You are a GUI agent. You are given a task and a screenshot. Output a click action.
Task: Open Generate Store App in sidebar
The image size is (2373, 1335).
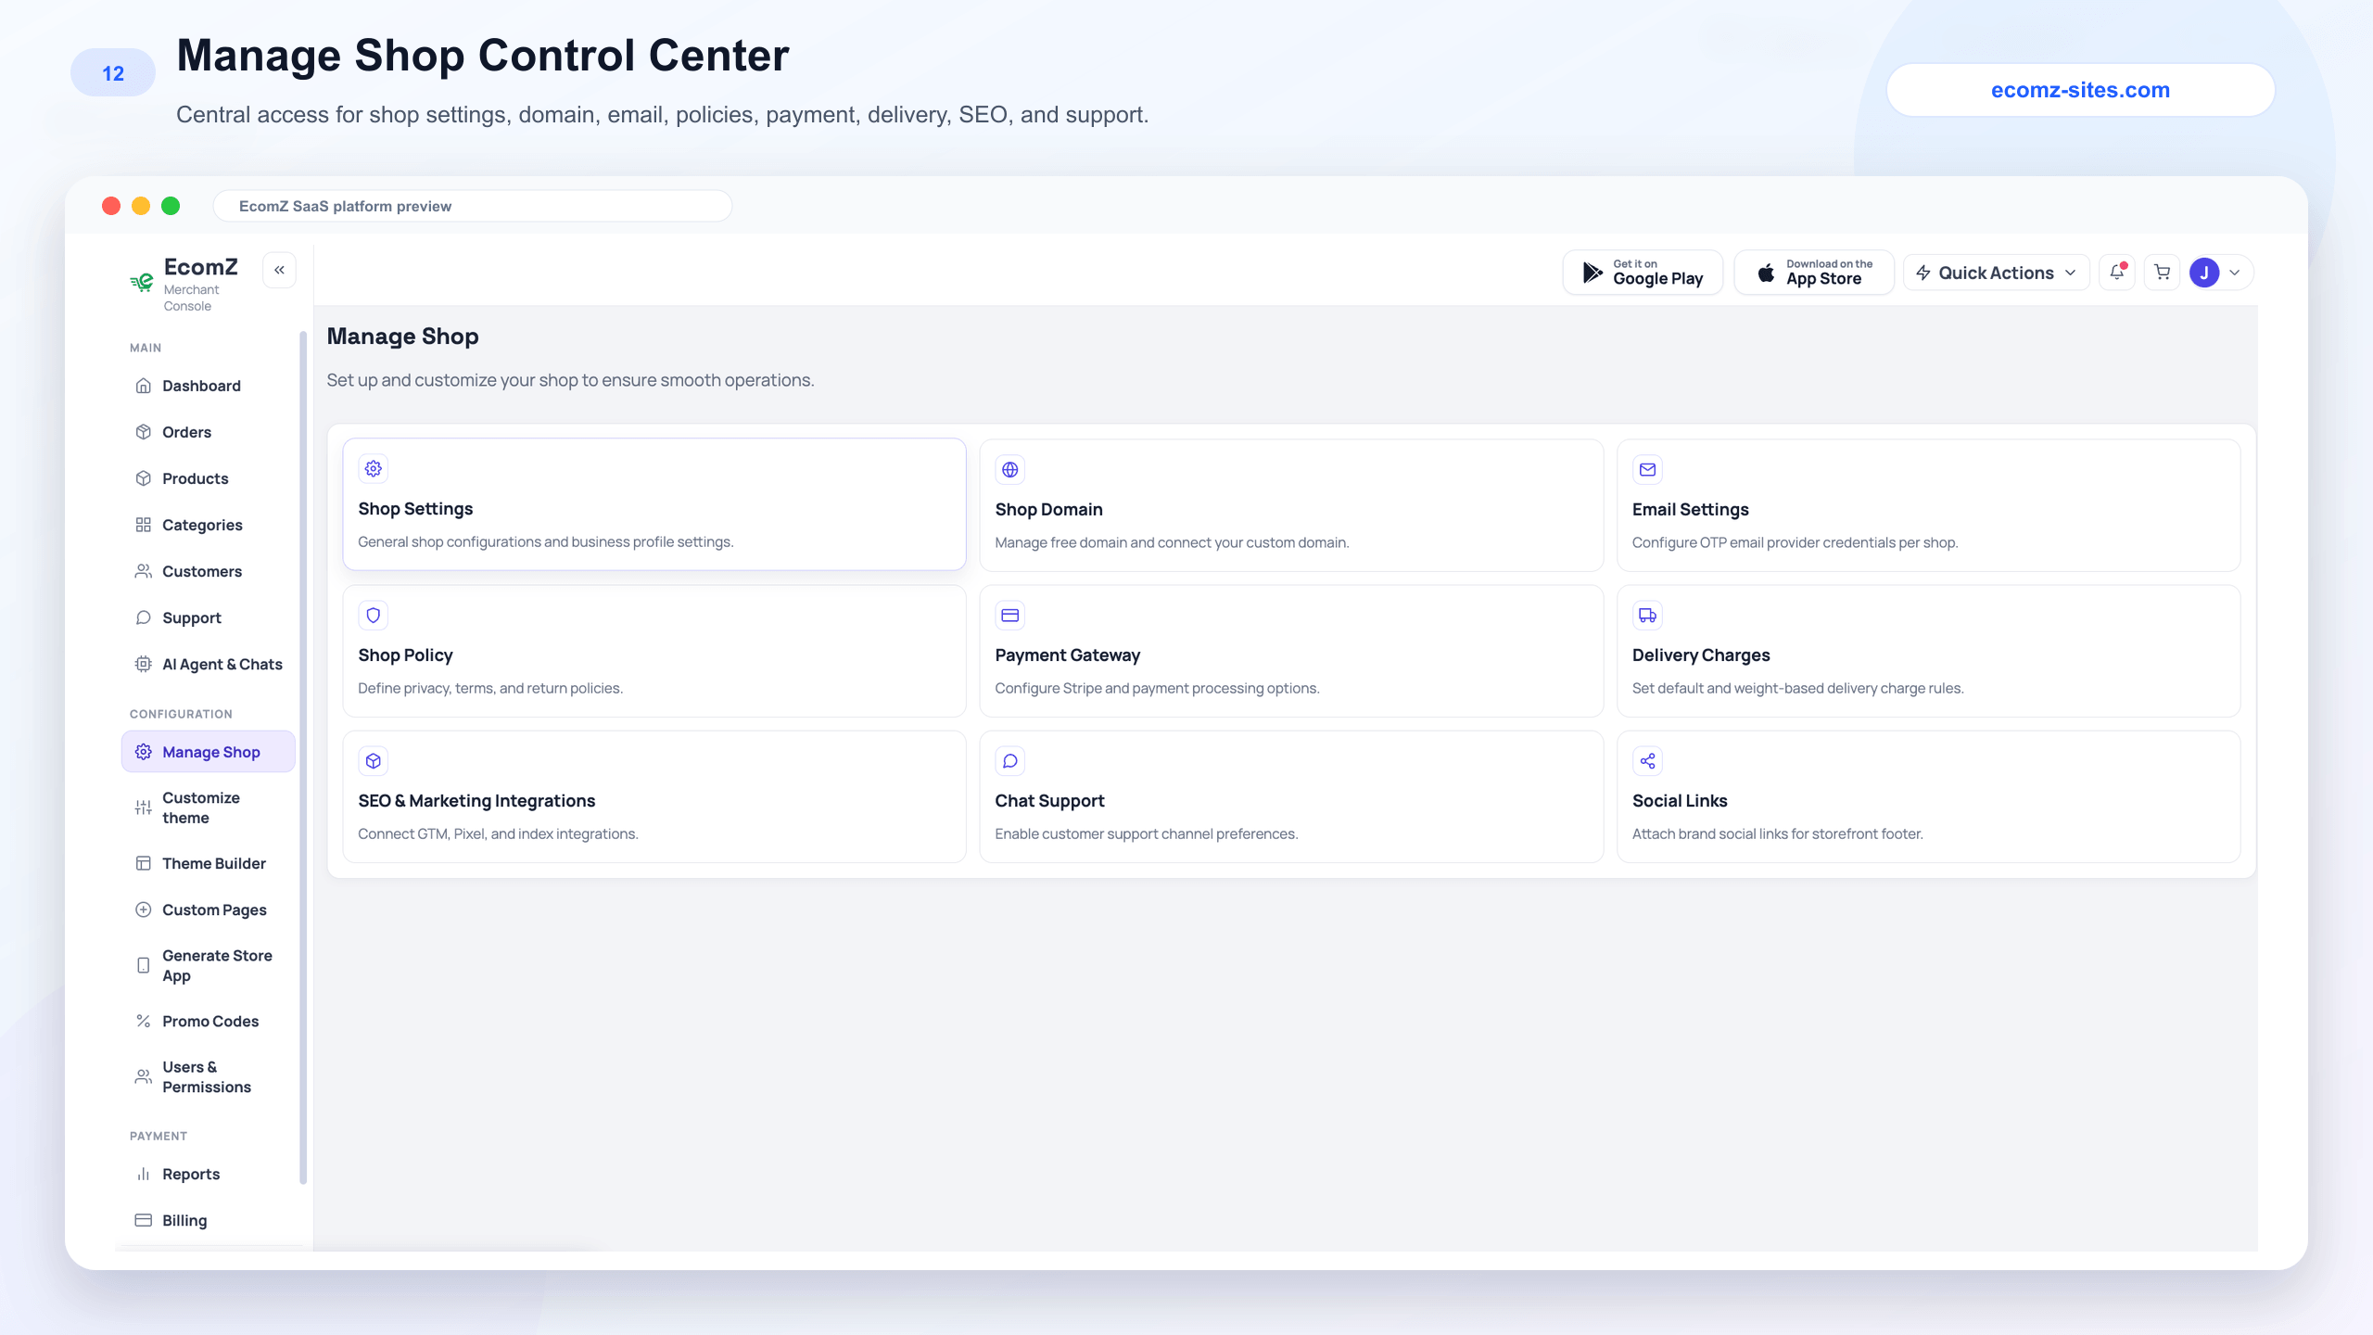click(x=209, y=965)
